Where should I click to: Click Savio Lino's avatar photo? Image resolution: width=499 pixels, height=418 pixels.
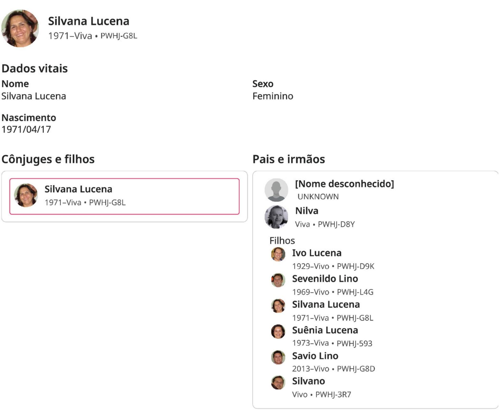tap(278, 357)
